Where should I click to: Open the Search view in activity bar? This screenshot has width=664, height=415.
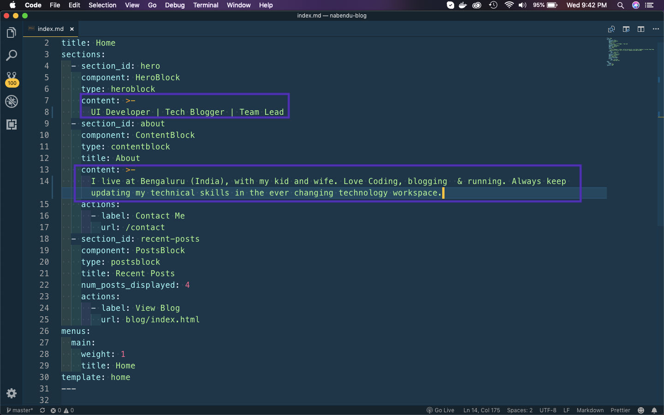(12, 56)
